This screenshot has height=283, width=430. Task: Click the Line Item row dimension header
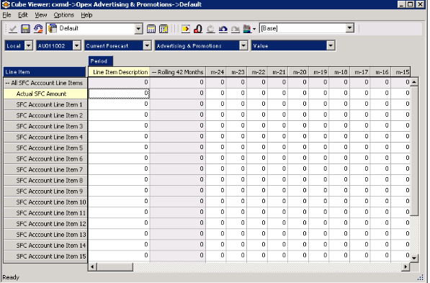pyautogui.click(x=45, y=72)
